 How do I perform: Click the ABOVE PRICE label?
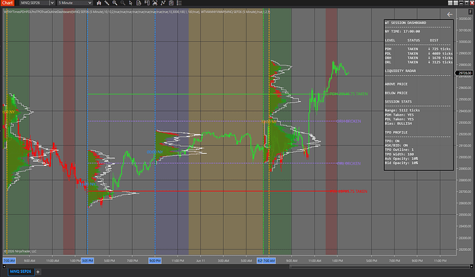(396, 84)
